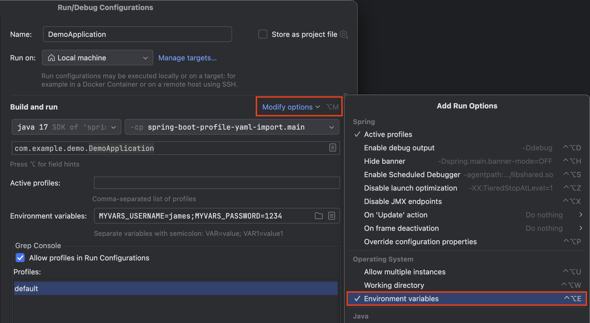
Task: Expand the On 'Update' action submenu arrow
Action: click(x=581, y=215)
